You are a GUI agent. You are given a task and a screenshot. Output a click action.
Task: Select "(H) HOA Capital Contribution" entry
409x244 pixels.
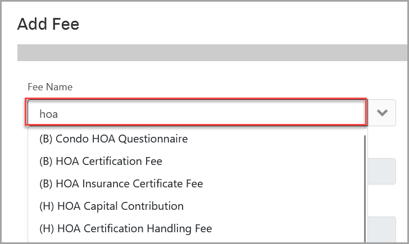(x=111, y=206)
